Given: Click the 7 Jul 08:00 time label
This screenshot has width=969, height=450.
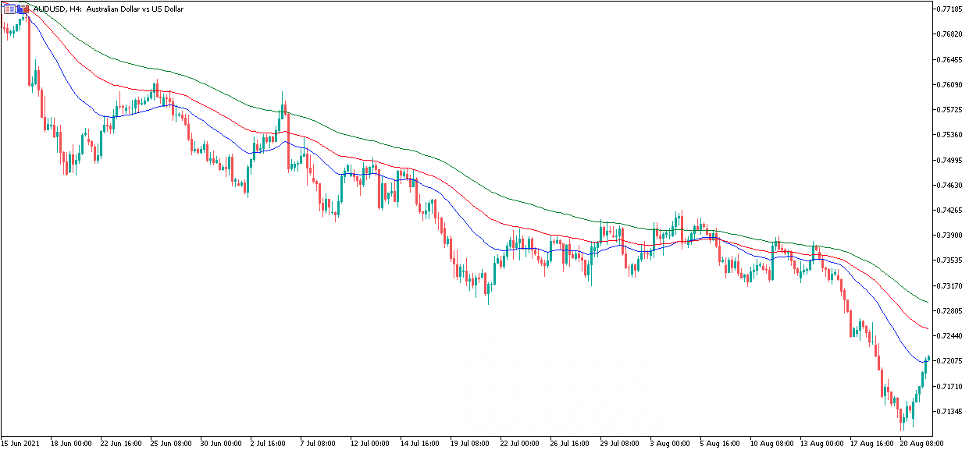Looking at the screenshot, I should (x=319, y=443).
